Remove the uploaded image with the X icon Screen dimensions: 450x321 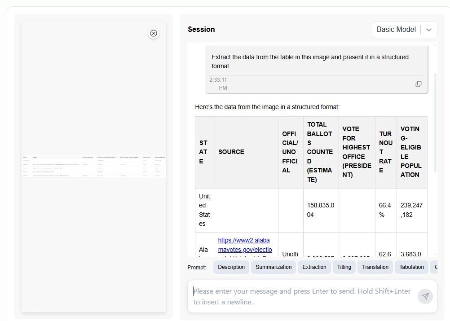154,33
